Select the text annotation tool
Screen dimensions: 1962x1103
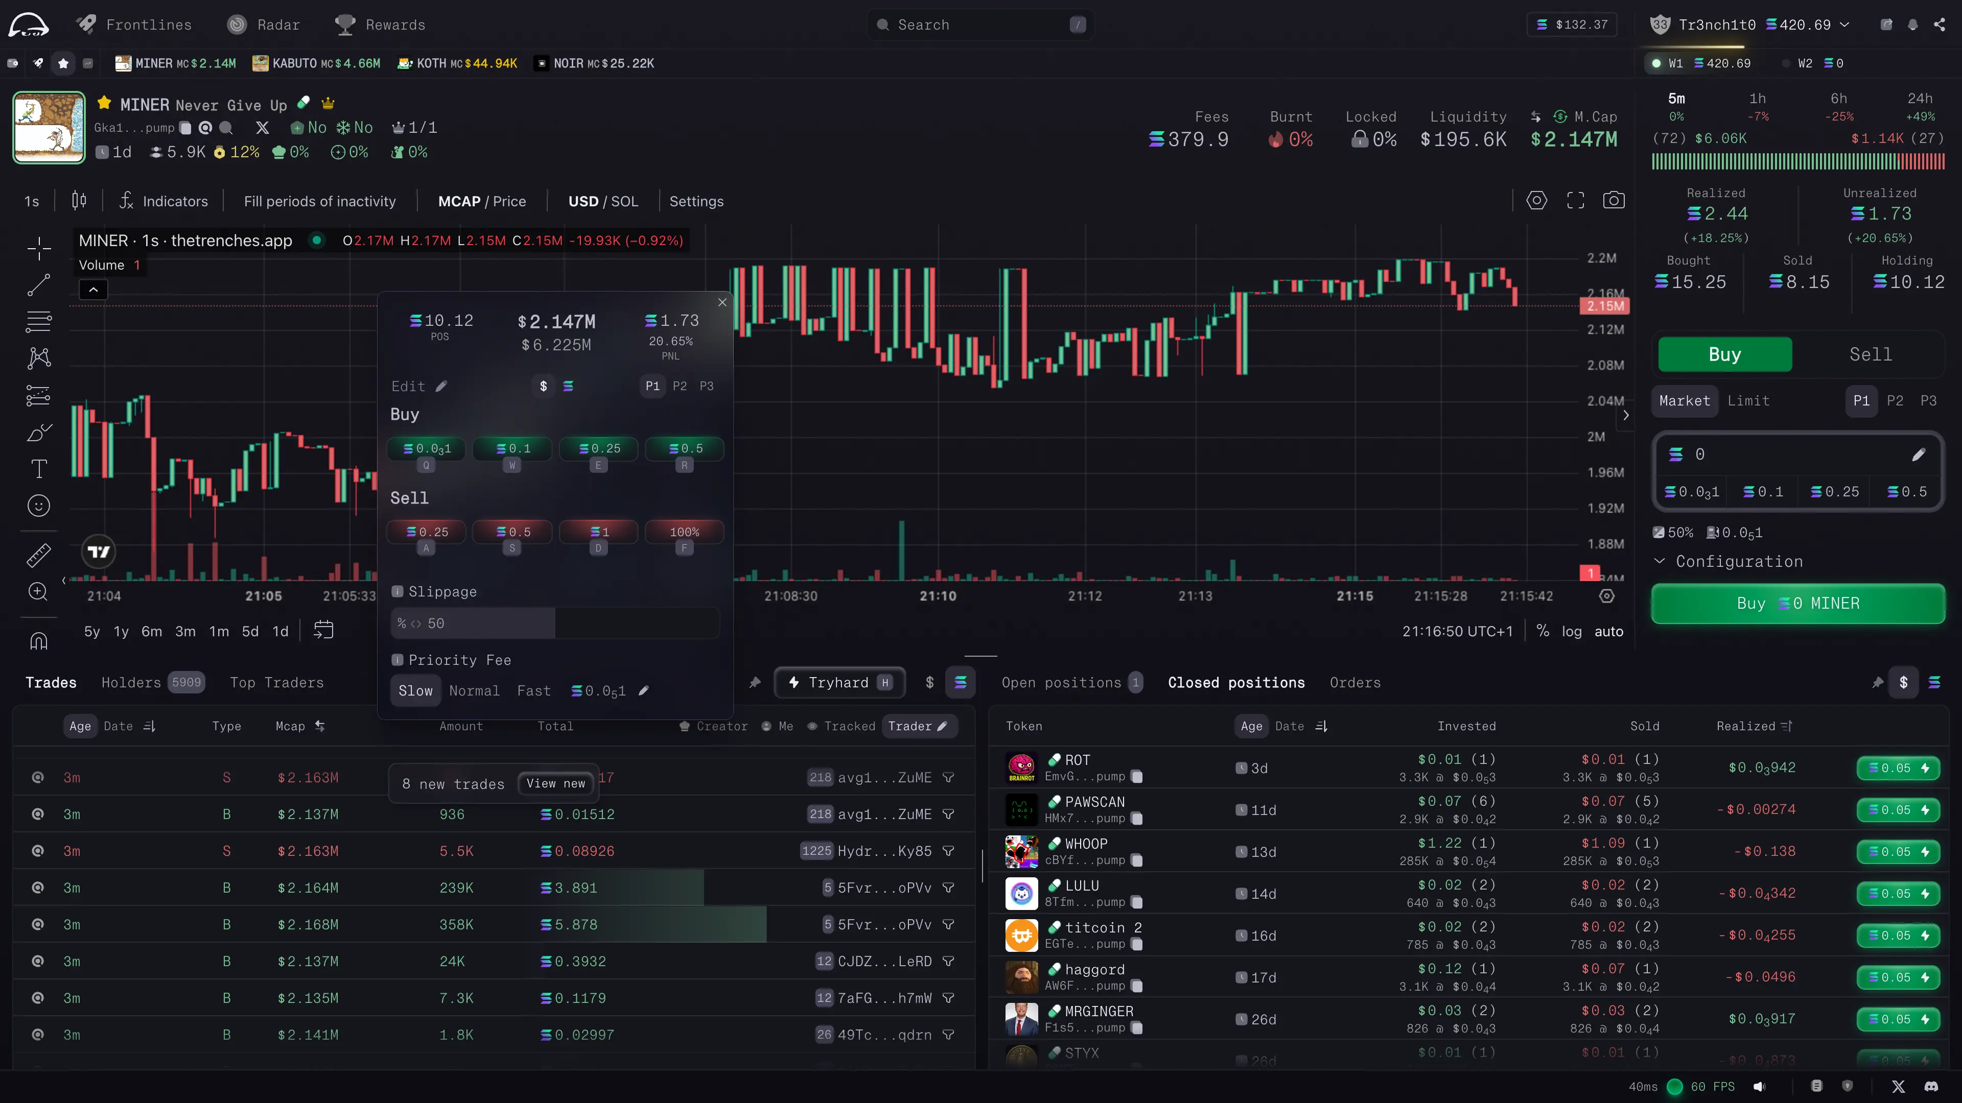39,469
